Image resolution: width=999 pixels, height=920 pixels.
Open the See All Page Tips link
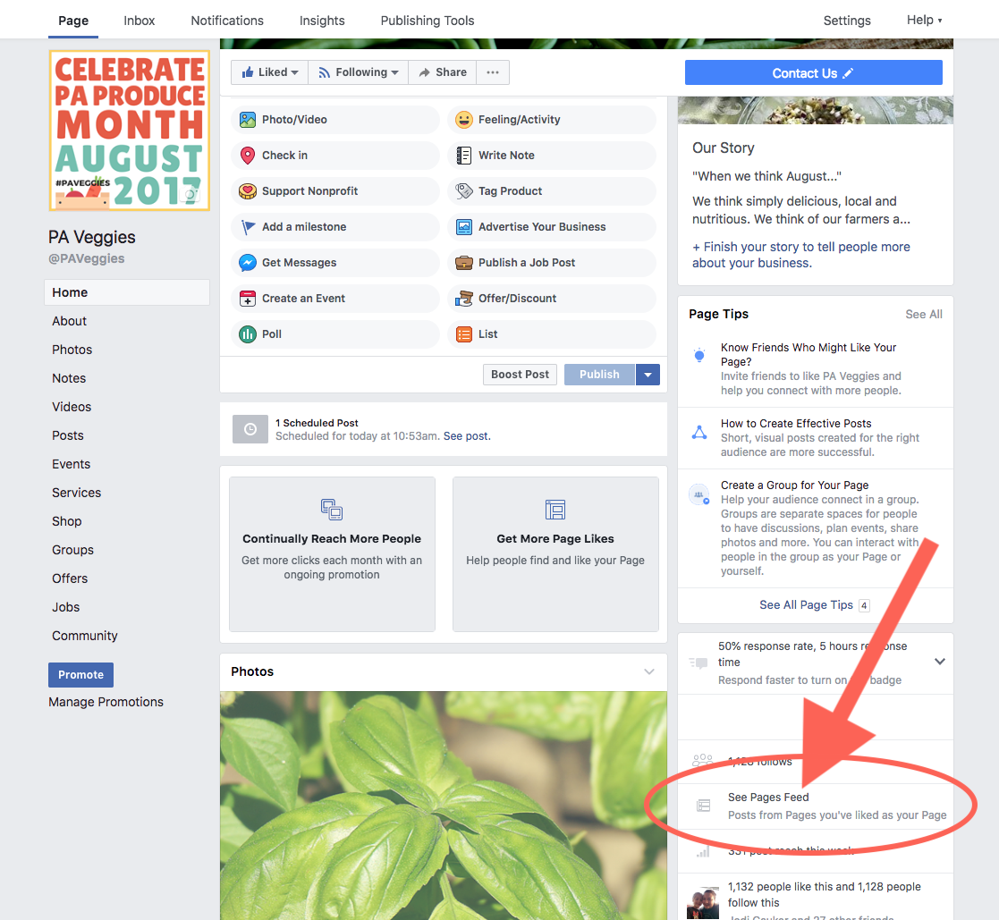coord(806,604)
